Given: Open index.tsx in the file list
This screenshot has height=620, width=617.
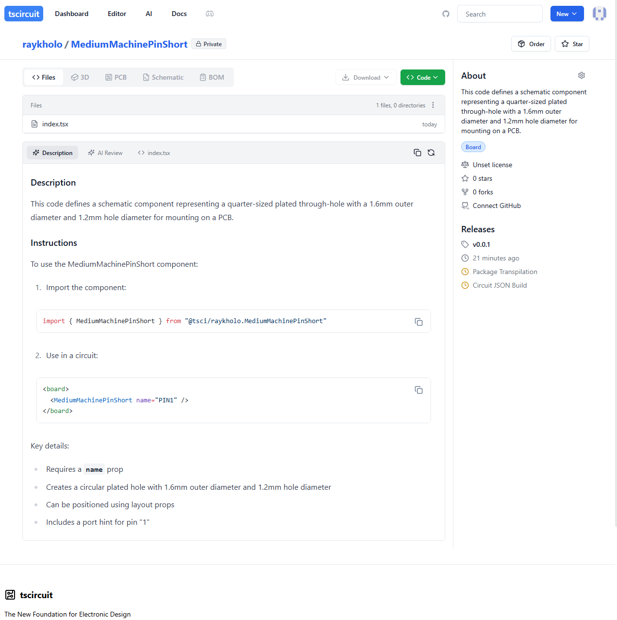Looking at the screenshot, I should coord(55,124).
